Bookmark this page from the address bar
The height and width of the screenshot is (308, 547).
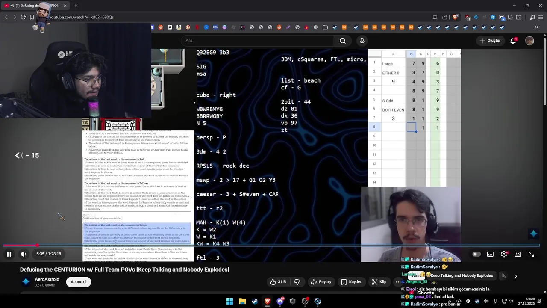[x=32, y=17]
